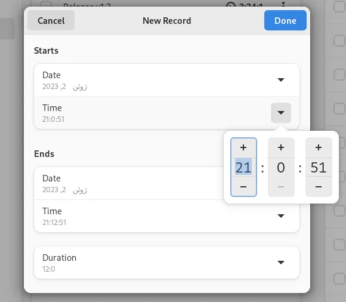The image size is (346, 302).
Task: Increase the minutes value with plus
Action: click(281, 147)
